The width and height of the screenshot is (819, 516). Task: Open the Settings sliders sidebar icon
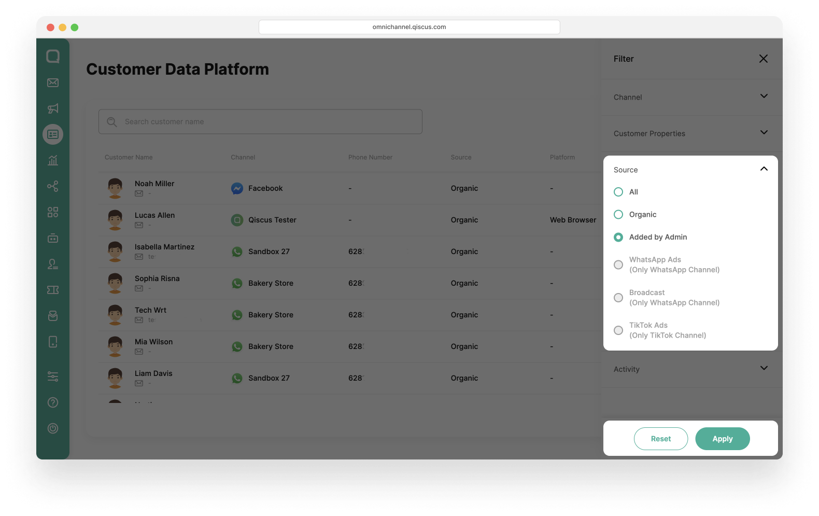53,376
